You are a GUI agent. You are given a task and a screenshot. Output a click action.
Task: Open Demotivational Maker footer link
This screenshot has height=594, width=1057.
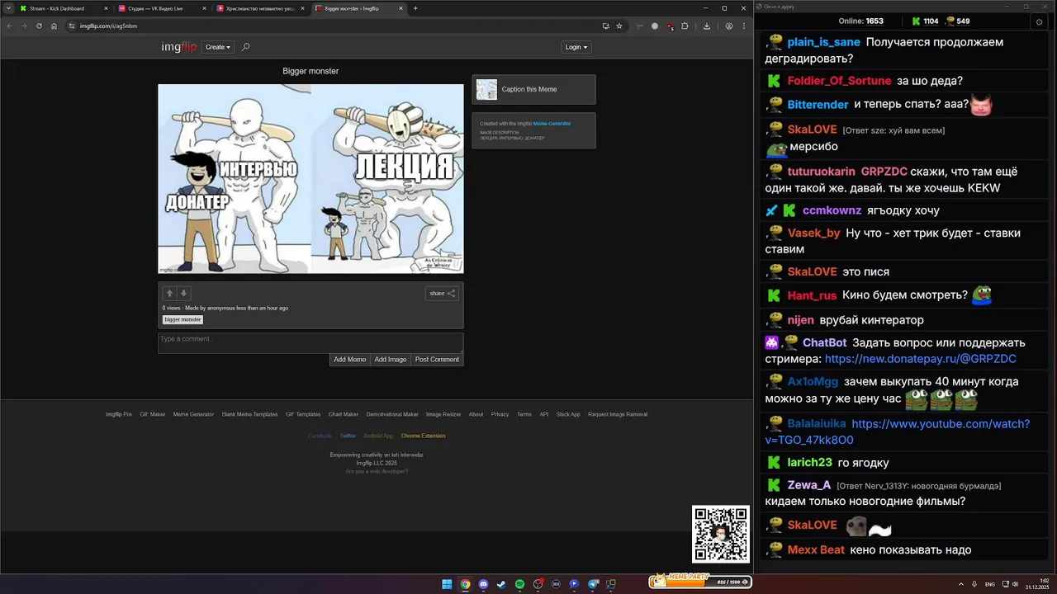click(392, 414)
